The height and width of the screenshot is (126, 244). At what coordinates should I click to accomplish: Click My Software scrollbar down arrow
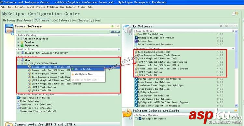click(236, 106)
